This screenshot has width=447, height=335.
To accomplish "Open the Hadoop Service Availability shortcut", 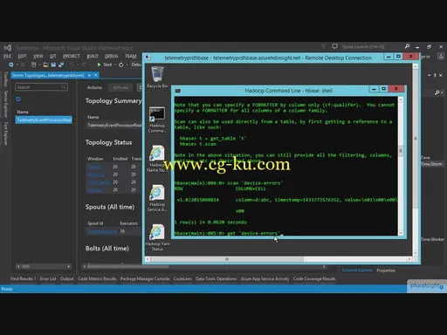I will pyautogui.click(x=157, y=198).
